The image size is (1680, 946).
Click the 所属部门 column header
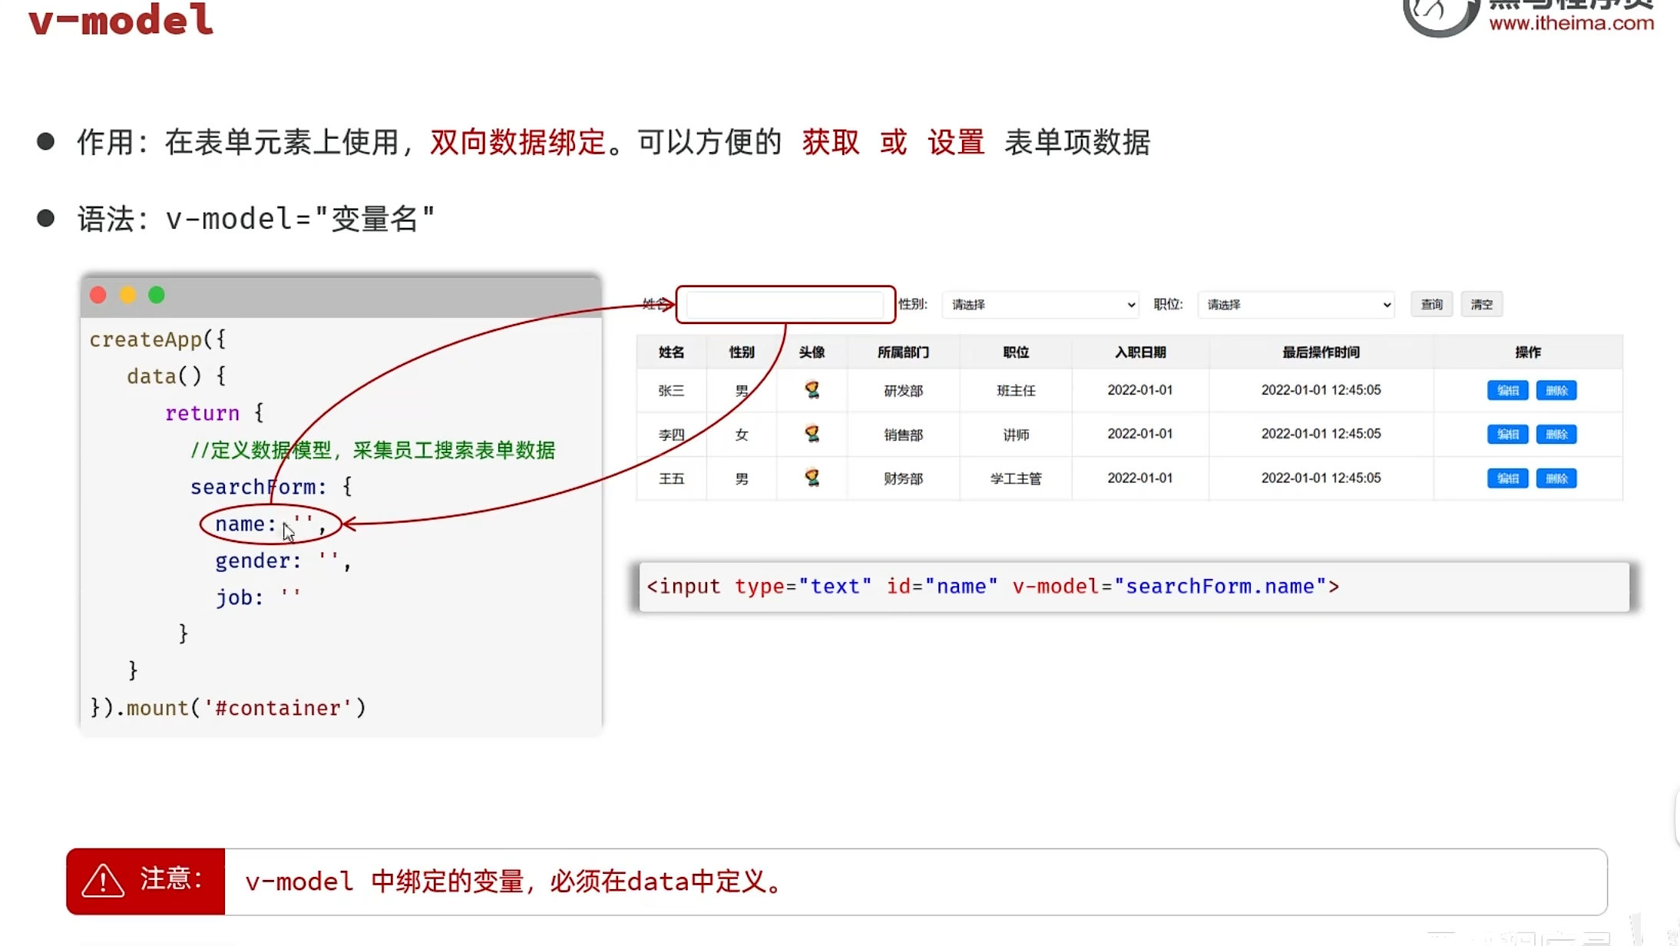(903, 352)
